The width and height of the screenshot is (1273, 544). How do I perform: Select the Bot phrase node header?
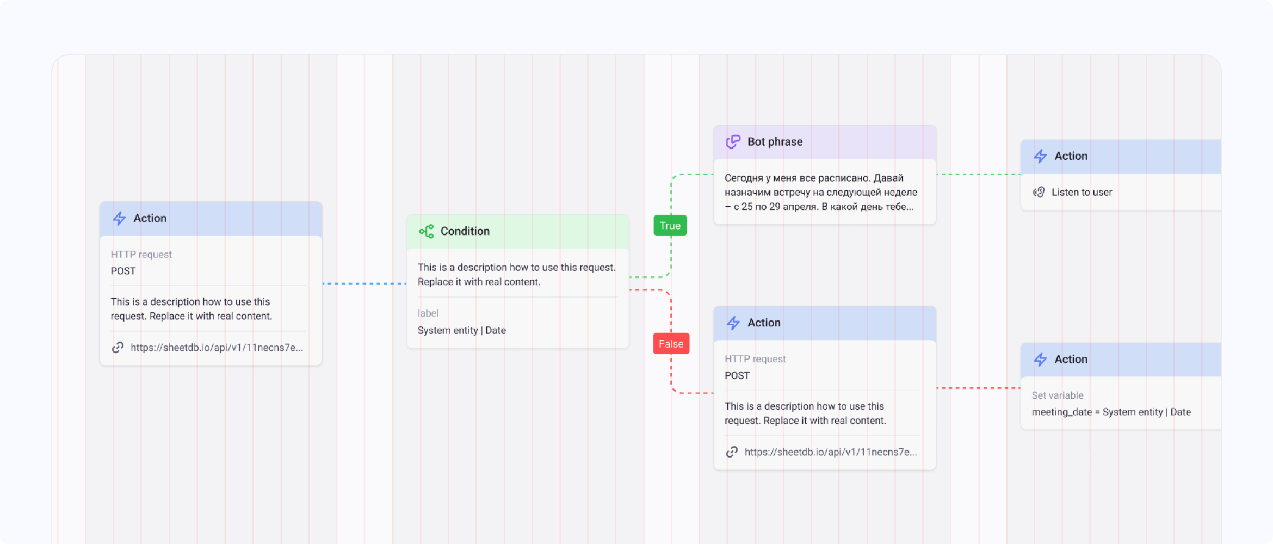pyautogui.click(x=825, y=142)
